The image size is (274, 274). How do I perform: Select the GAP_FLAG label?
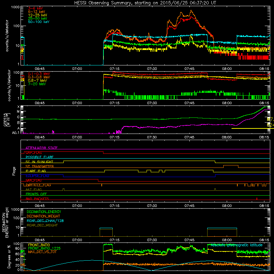pos(34,152)
